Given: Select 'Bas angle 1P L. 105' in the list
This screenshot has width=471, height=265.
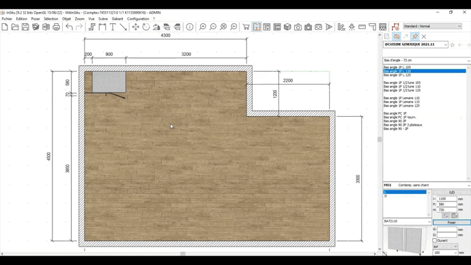Looking at the screenshot, I should click(x=397, y=68).
